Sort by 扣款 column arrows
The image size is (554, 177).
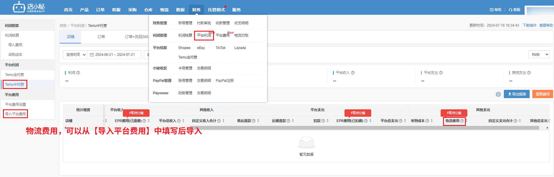click(328, 121)
